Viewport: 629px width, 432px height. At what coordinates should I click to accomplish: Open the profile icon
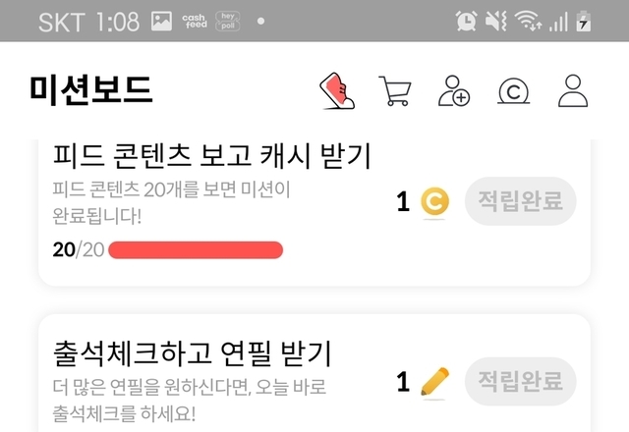(x=572, y=91)
